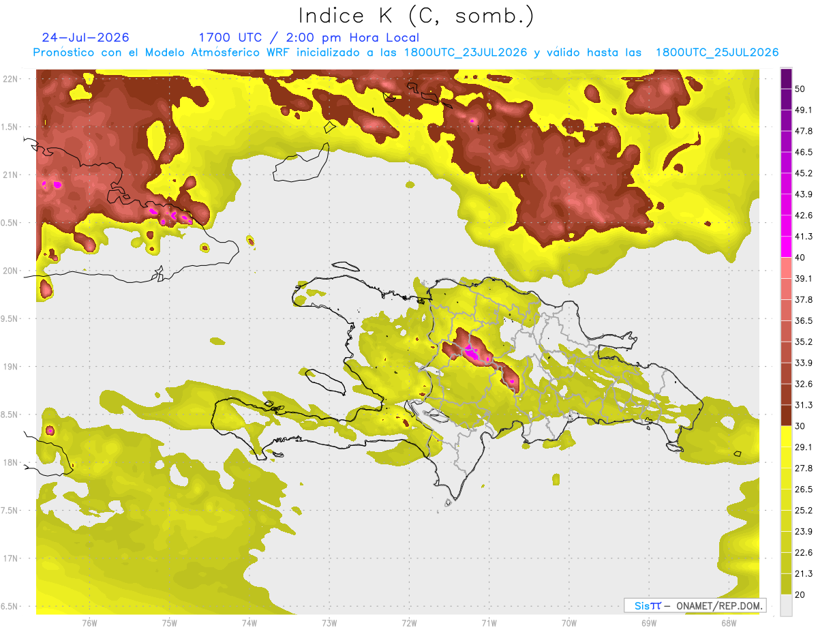Click the "71W" longitude label
The height and width of the screenshot is (632, 818).
489,622
